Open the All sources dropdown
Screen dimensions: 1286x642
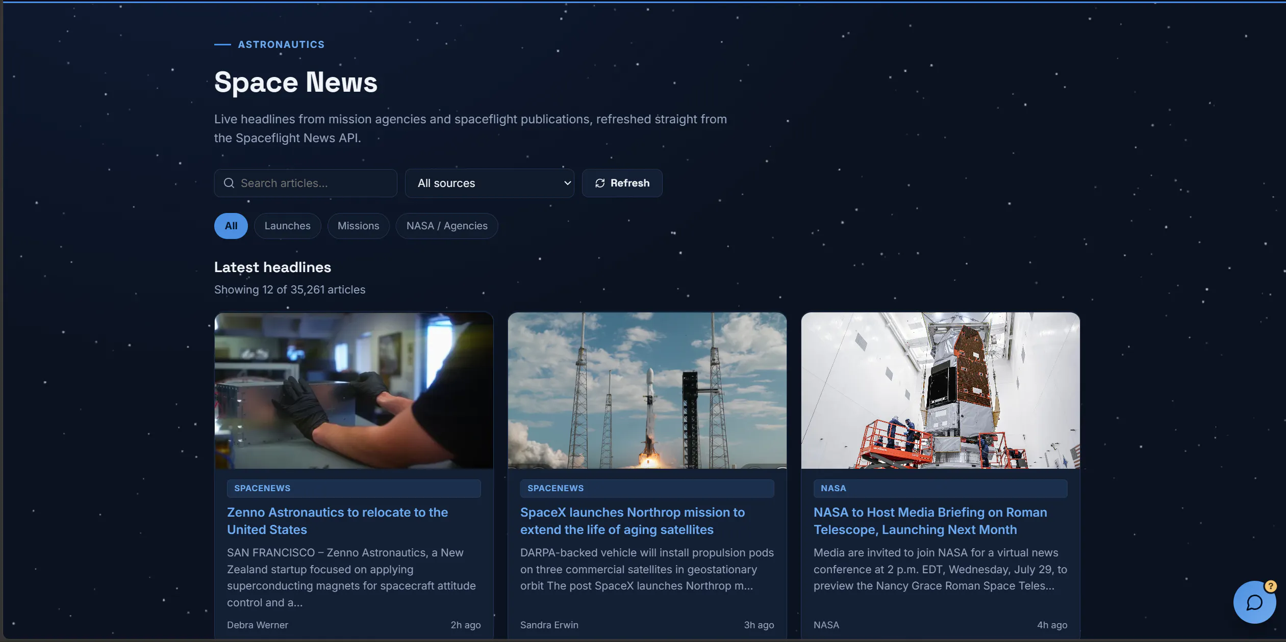(x=489, y=183)
